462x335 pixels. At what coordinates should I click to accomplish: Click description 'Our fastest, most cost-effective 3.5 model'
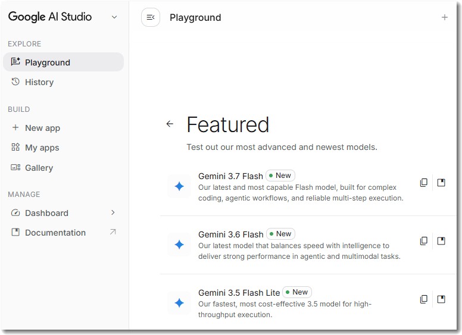[x=285, y=309]
